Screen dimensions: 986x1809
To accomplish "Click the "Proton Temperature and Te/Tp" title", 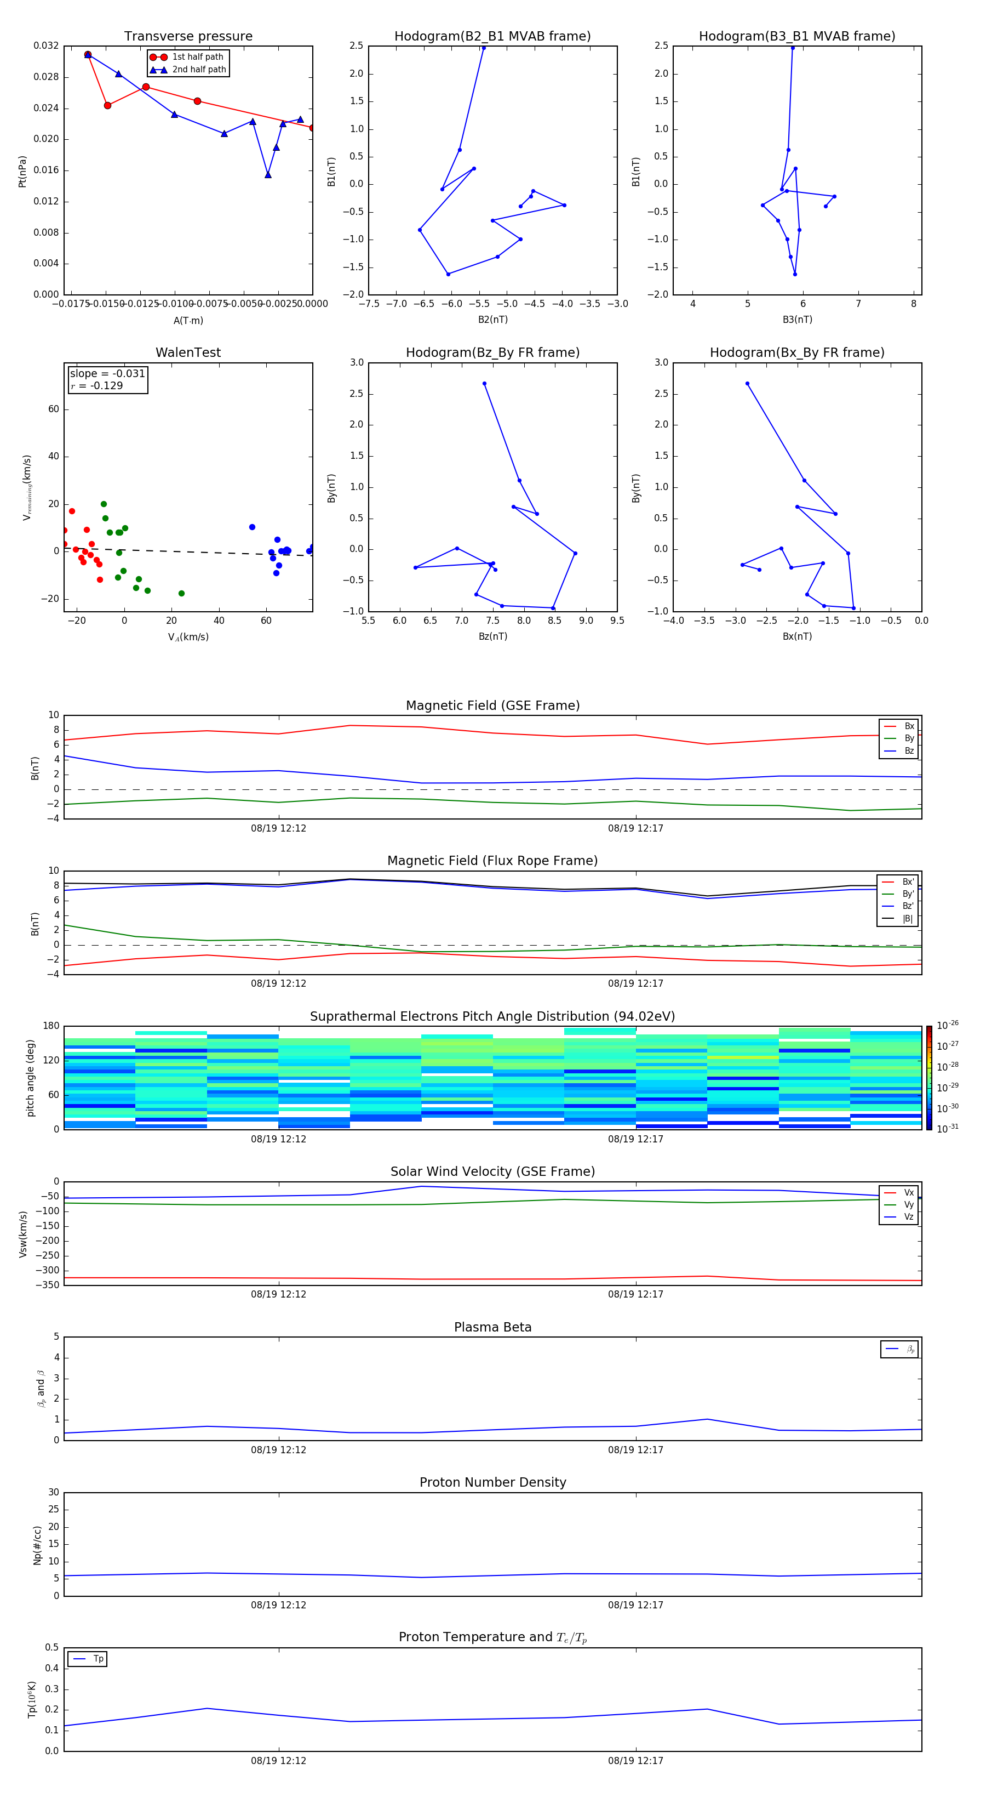I will 492,1637.
